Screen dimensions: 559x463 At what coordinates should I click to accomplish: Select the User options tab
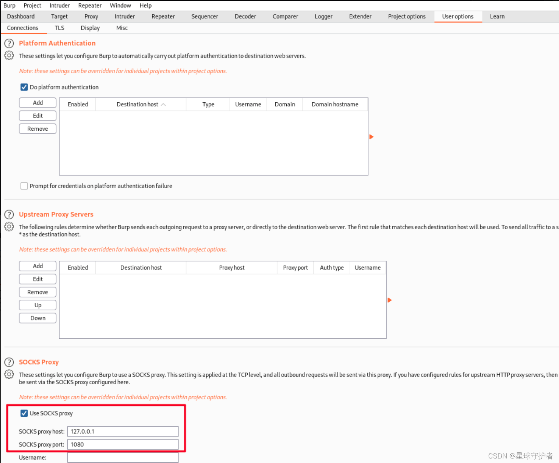pos(458,17)
